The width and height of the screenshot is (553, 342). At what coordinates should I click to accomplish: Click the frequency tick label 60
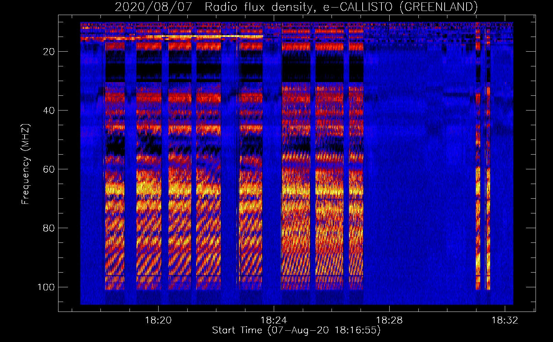[x=49, y=169]
